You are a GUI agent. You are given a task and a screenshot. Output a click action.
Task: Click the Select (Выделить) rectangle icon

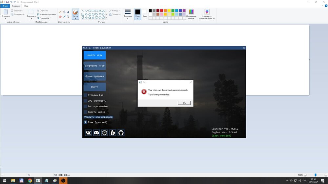pyautogui.click(x=31, y=12)
